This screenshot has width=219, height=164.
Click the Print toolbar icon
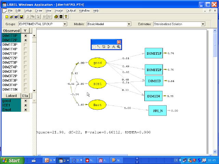[x=56, y=16]
